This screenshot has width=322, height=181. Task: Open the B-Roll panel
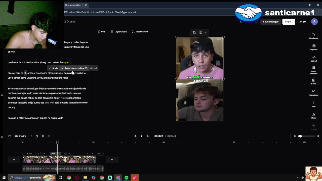(314, 81)
